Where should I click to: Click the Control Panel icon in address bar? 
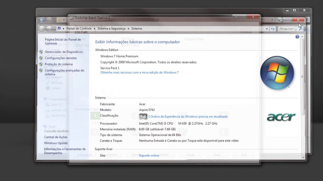click(59, 28)
